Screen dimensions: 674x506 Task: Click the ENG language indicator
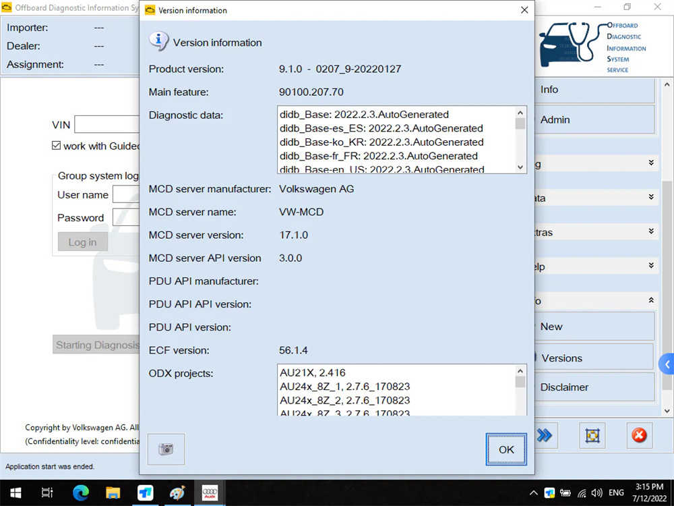(x=616, y=493)
